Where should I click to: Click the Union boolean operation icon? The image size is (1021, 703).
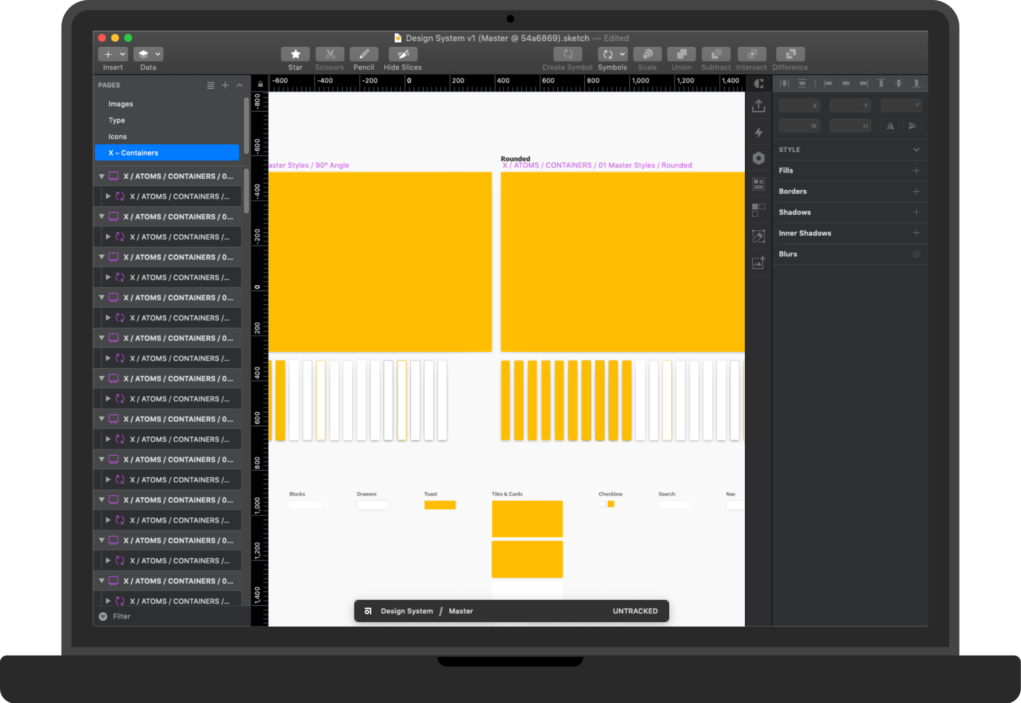pyautogui.click(x=681, y=54)
